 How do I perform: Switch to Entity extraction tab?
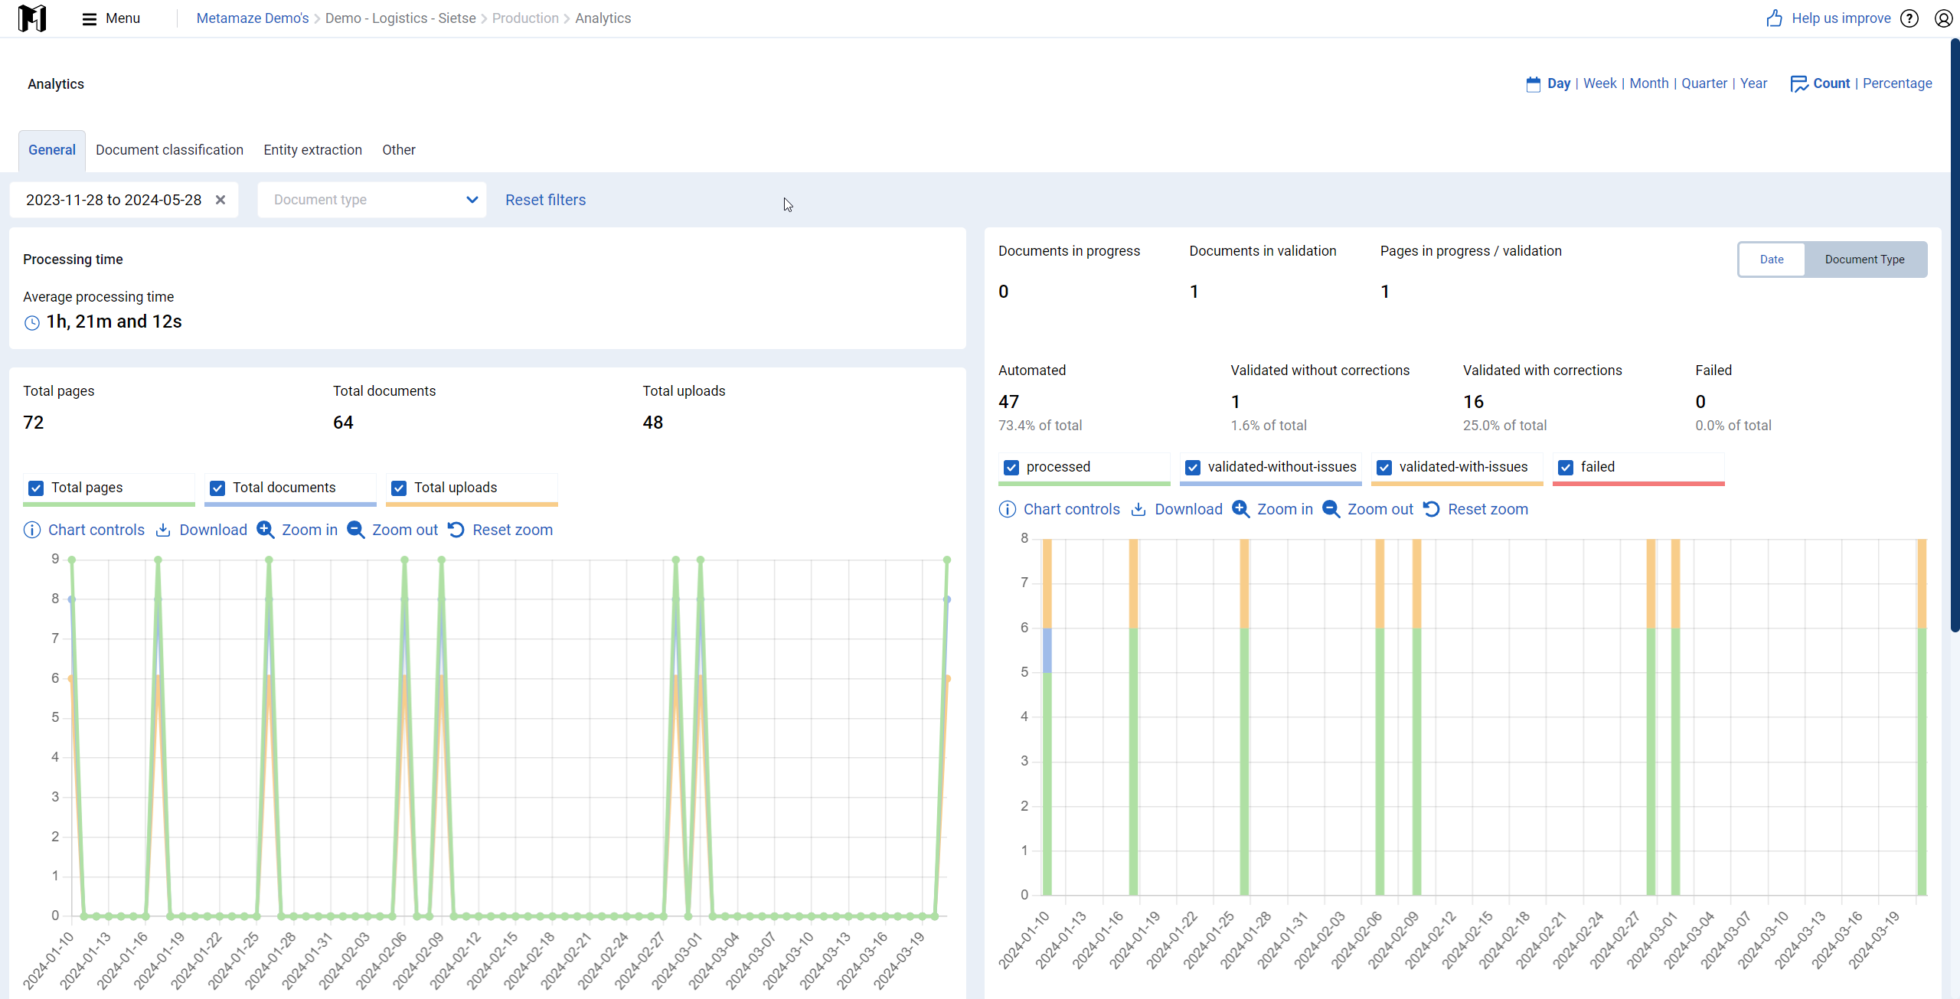click(312, 150)
